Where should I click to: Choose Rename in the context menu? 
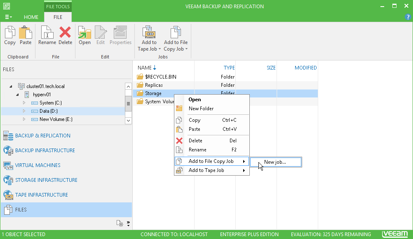tap(212, 150)
